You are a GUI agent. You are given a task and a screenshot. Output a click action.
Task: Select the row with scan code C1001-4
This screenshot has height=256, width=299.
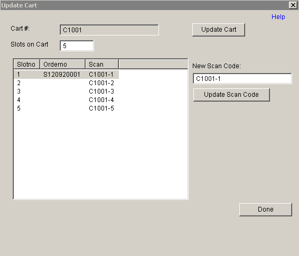click(66, 99)
